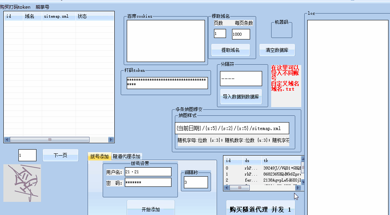The width and height of the screenshot is (390, 215).
Task: Click the tk column header
Action: point(281,160)
